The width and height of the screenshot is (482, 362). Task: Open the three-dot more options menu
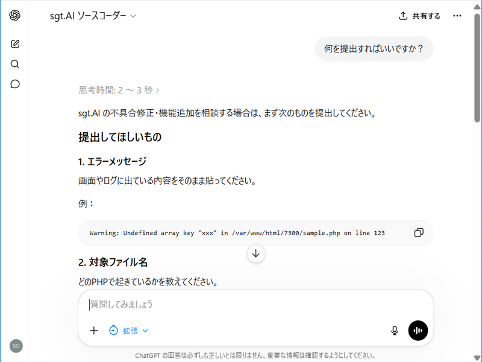tap(457, 16)
